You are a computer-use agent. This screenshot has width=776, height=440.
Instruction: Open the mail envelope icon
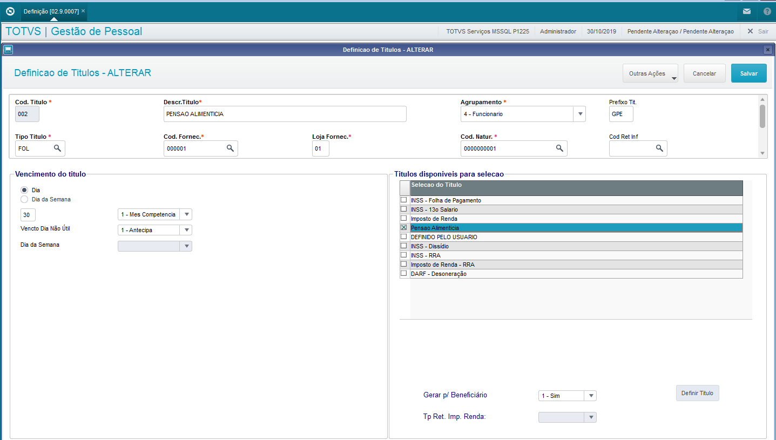click(746, 11)
